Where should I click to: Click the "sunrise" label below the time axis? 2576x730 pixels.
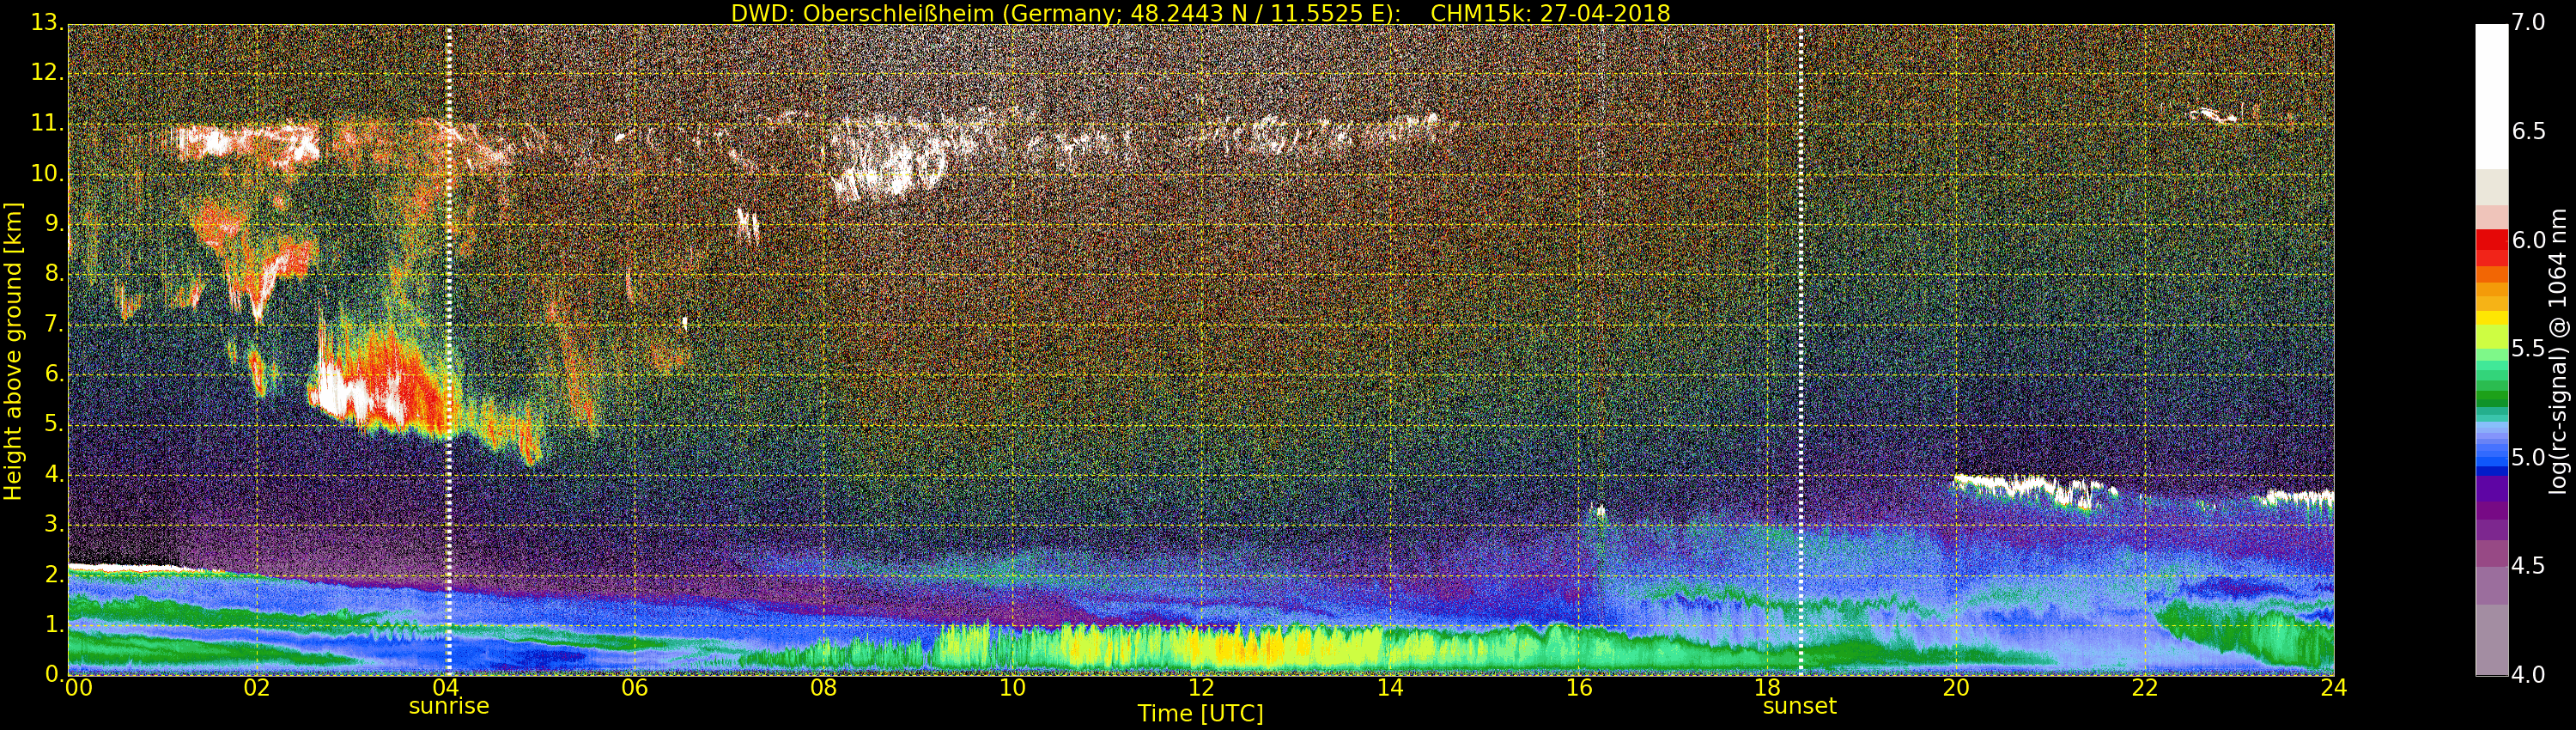click(x=449, y=706)
